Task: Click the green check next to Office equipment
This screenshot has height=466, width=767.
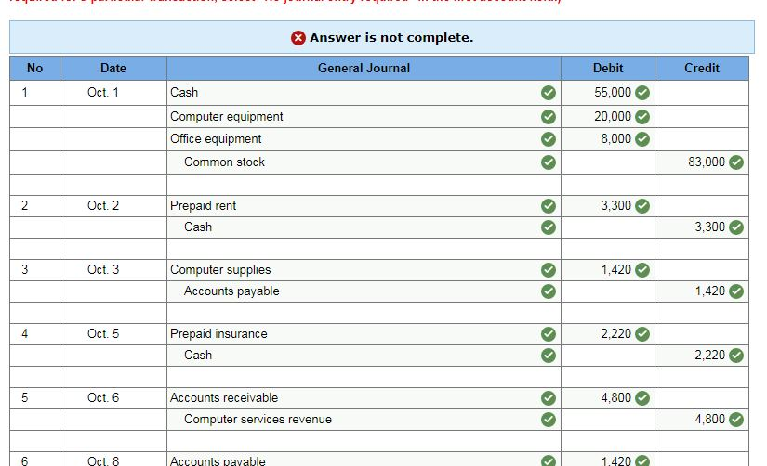Action: click(549, 139)
